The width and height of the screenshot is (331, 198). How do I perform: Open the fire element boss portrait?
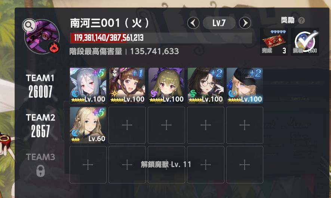42,37
